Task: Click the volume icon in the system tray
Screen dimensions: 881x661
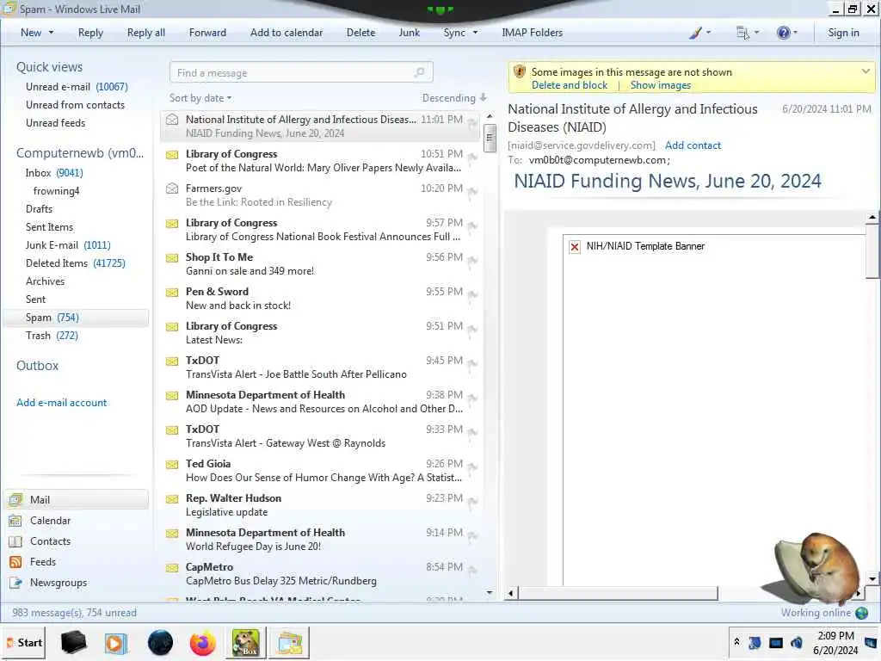Action: click(796, 642)
